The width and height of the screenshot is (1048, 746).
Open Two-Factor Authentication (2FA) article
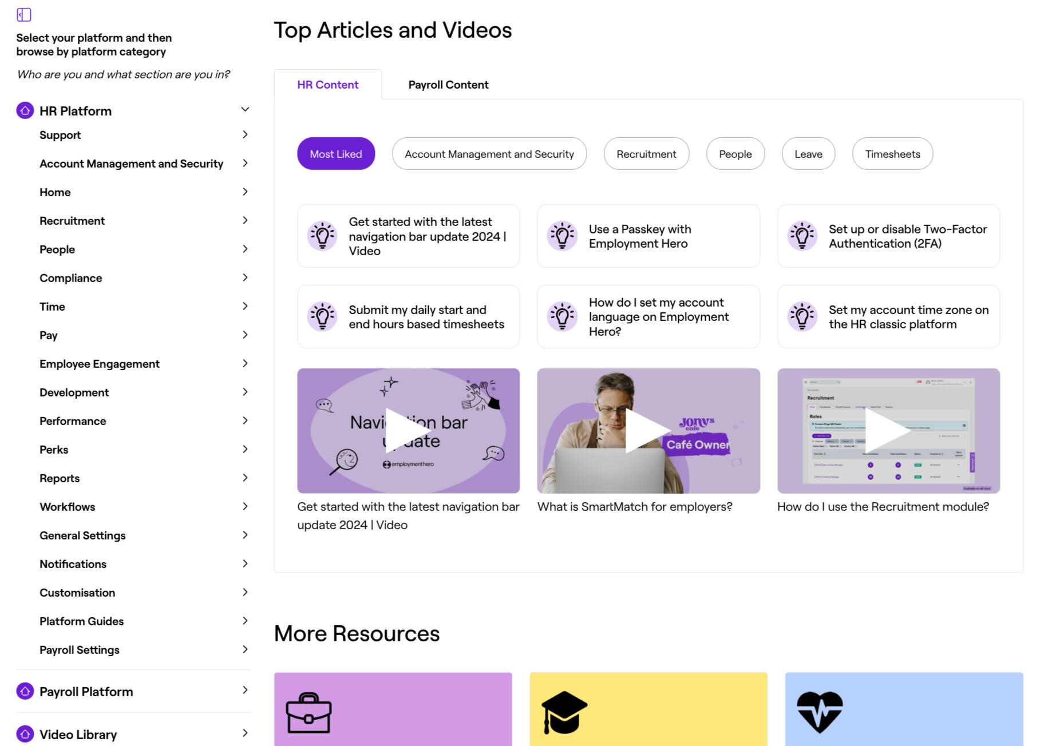907,236
